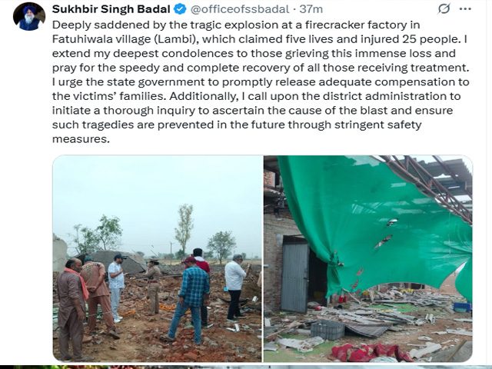Click the image strip below the photos

(246, 367)
